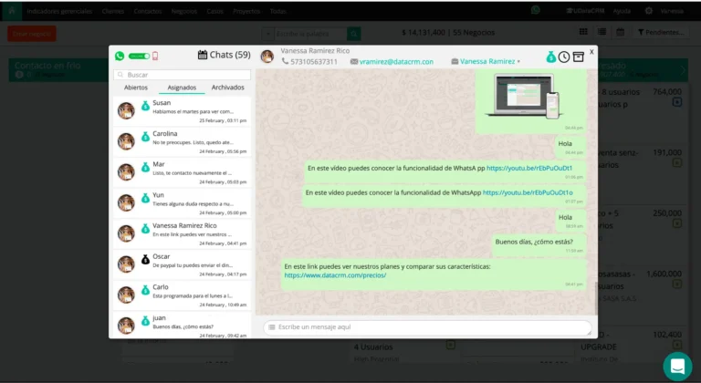The height and width of the screenshot is (383, 701).
Task: Click the envelope icon beside the email address
Action: [354, 62]
